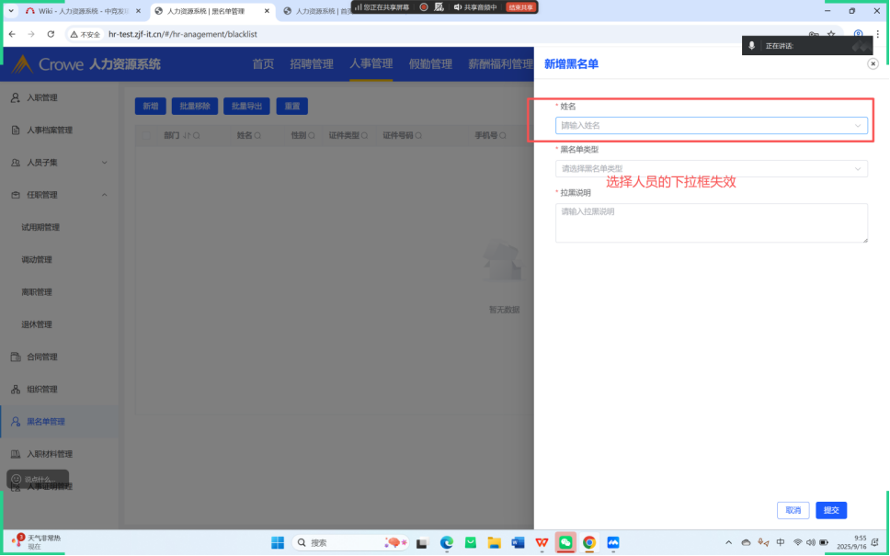Open Chrome from taskbar
Image resolution: width=890 pixels, height=556 pixels.
(x=589, y=542)
